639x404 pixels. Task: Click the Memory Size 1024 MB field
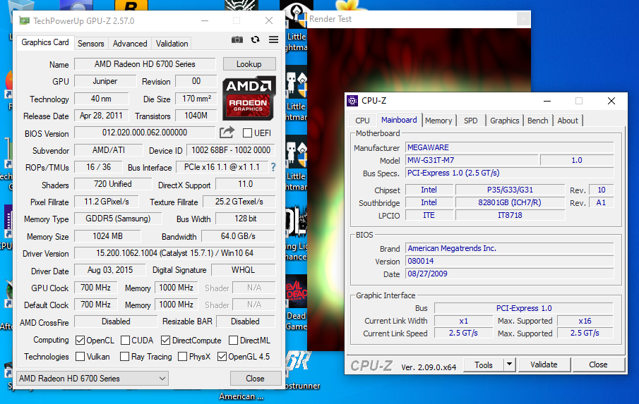[x=107, y=236]
